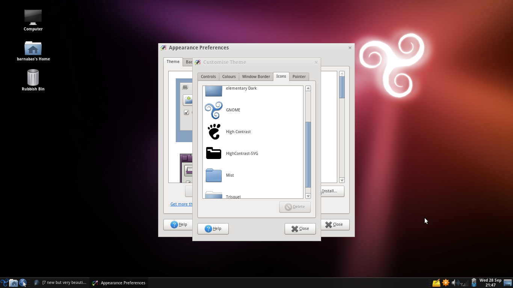Click Help in Appearance Preferences window

[178, 224]
